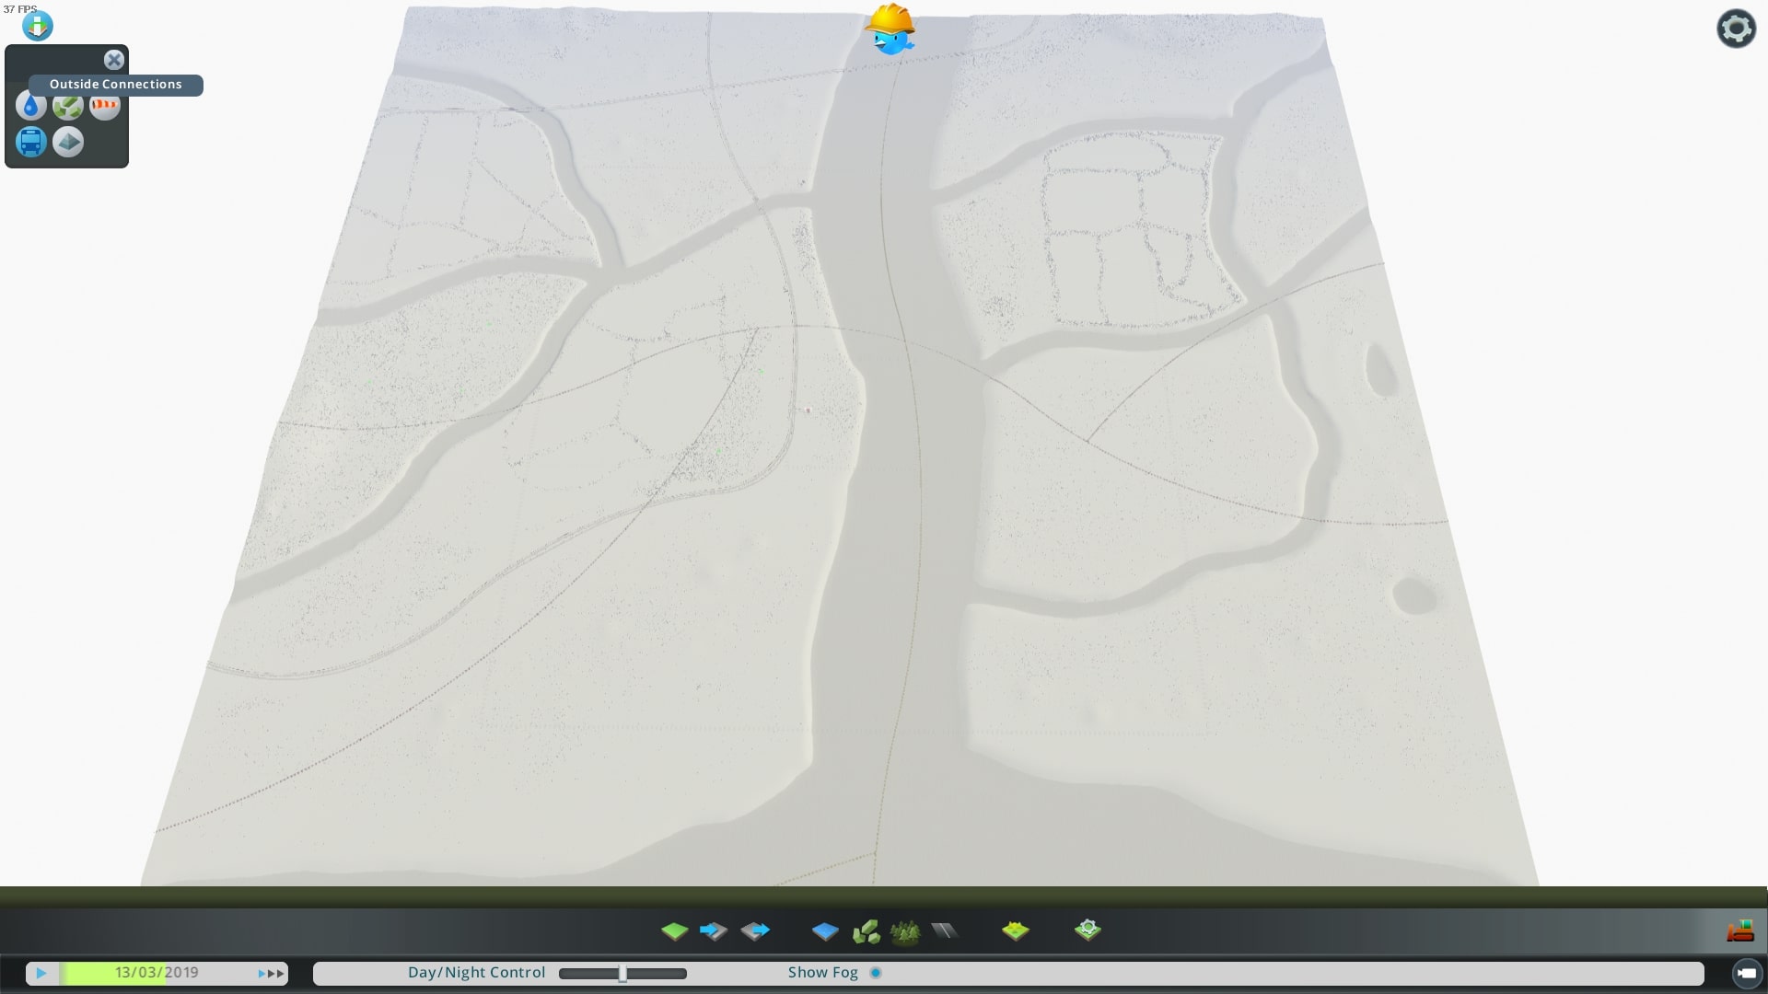Click the Chirper bird with hard hat
The width and height of the screenshot is (1768, 994).
(x=890, y=30)
